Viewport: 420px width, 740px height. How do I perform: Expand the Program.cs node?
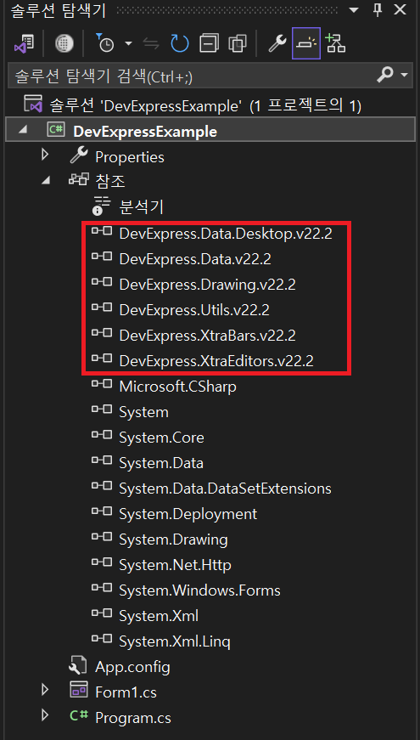point(45,715)
